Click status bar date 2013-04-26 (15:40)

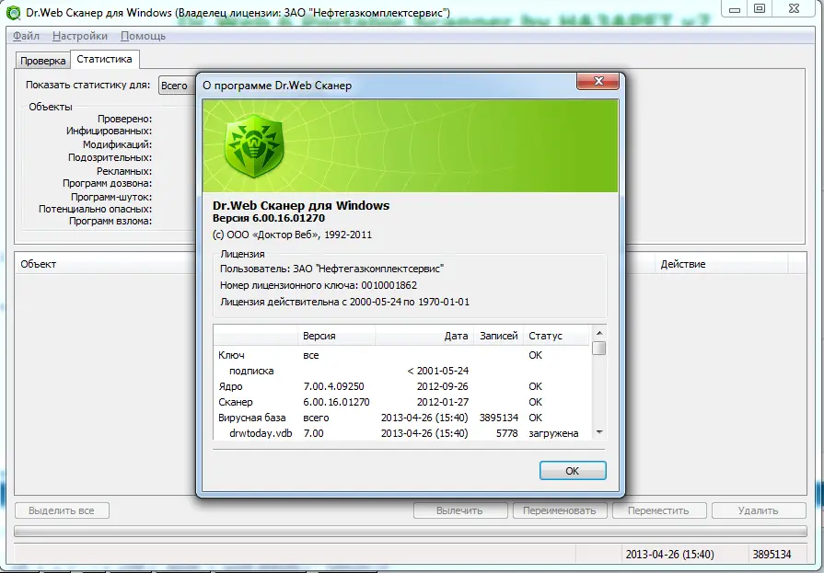point(669,554)
